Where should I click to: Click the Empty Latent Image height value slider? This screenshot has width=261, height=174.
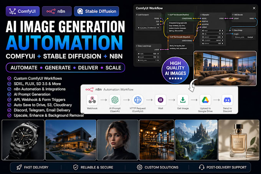(148, 57)
